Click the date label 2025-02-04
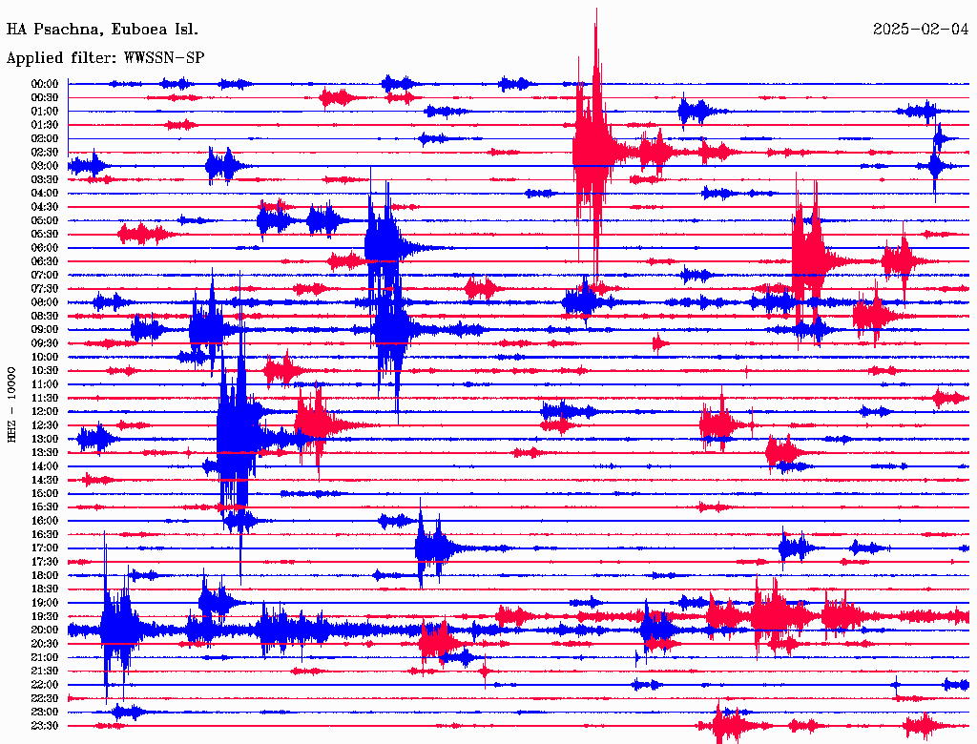Viewport: 977px width, 744px height. [921, 30]
